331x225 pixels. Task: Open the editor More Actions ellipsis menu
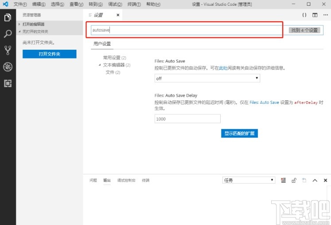[326, 15]
